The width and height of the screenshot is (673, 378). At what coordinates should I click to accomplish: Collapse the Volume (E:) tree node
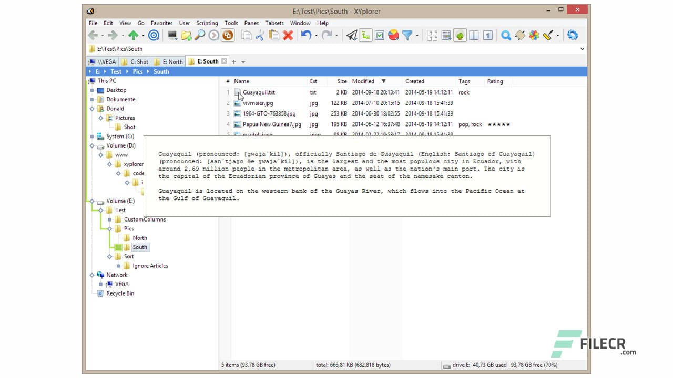93,201
